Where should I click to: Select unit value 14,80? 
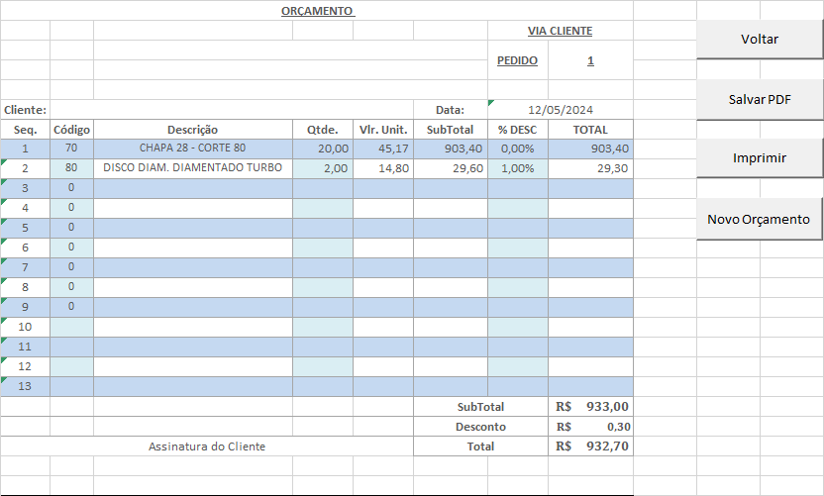point(383,168)
